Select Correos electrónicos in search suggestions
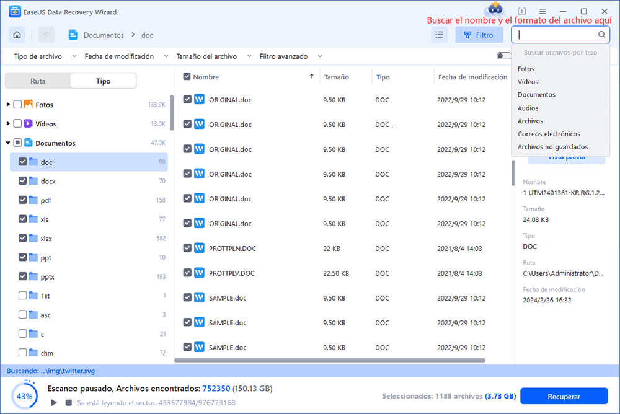This screenshot has width=620, height=414. coord(549,134)
